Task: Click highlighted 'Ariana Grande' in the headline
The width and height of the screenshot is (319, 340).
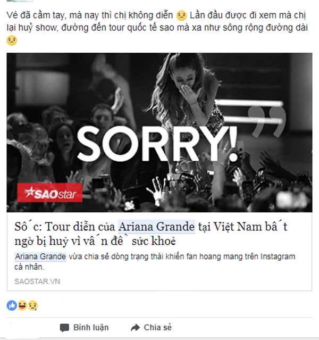Action: point(156,227)
